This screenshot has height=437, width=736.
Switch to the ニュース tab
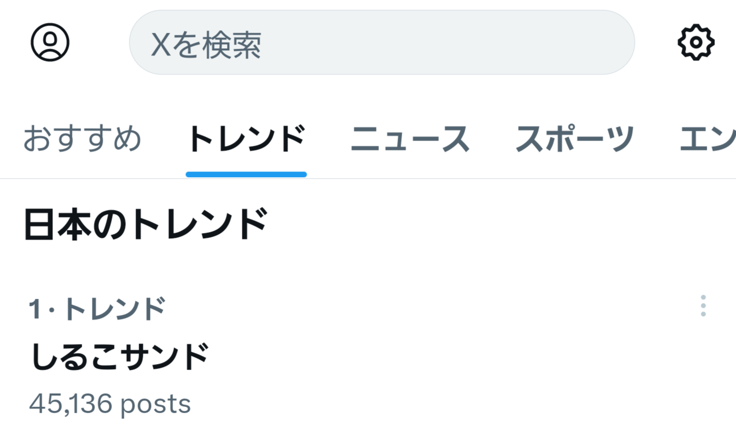click(x=410, y=139)
